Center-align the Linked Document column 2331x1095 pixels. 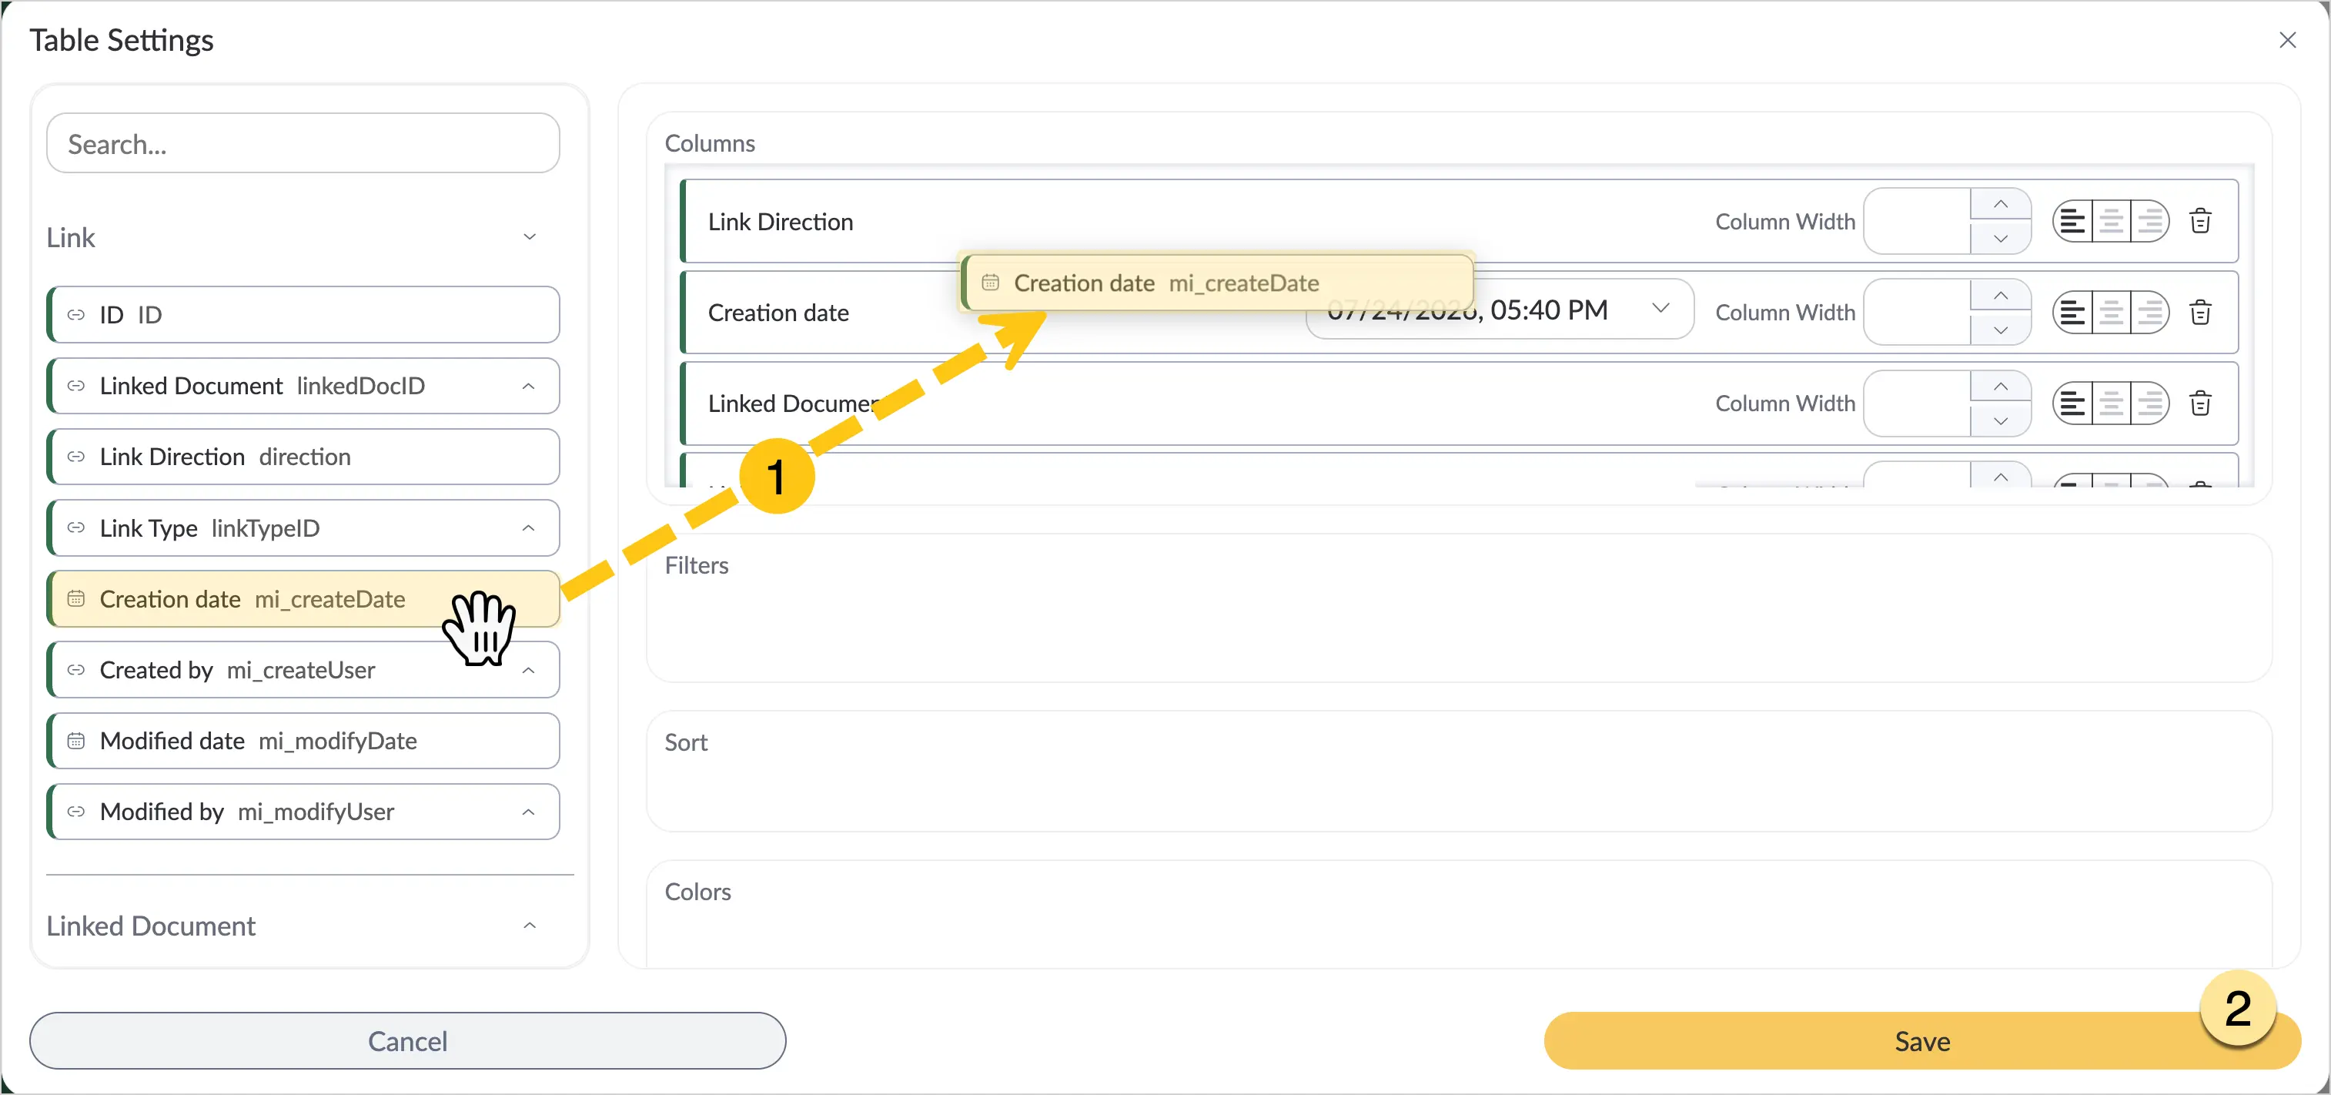tap(2111, 404)
